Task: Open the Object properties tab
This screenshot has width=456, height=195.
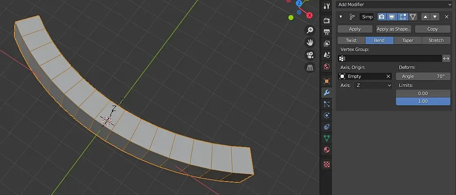Action: tap(327, 81)
